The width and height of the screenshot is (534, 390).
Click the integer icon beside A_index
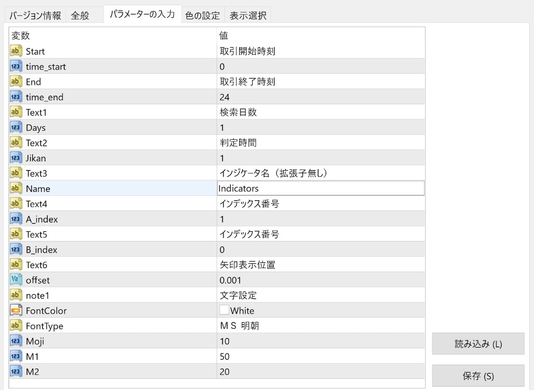click(x=16, y=219)
